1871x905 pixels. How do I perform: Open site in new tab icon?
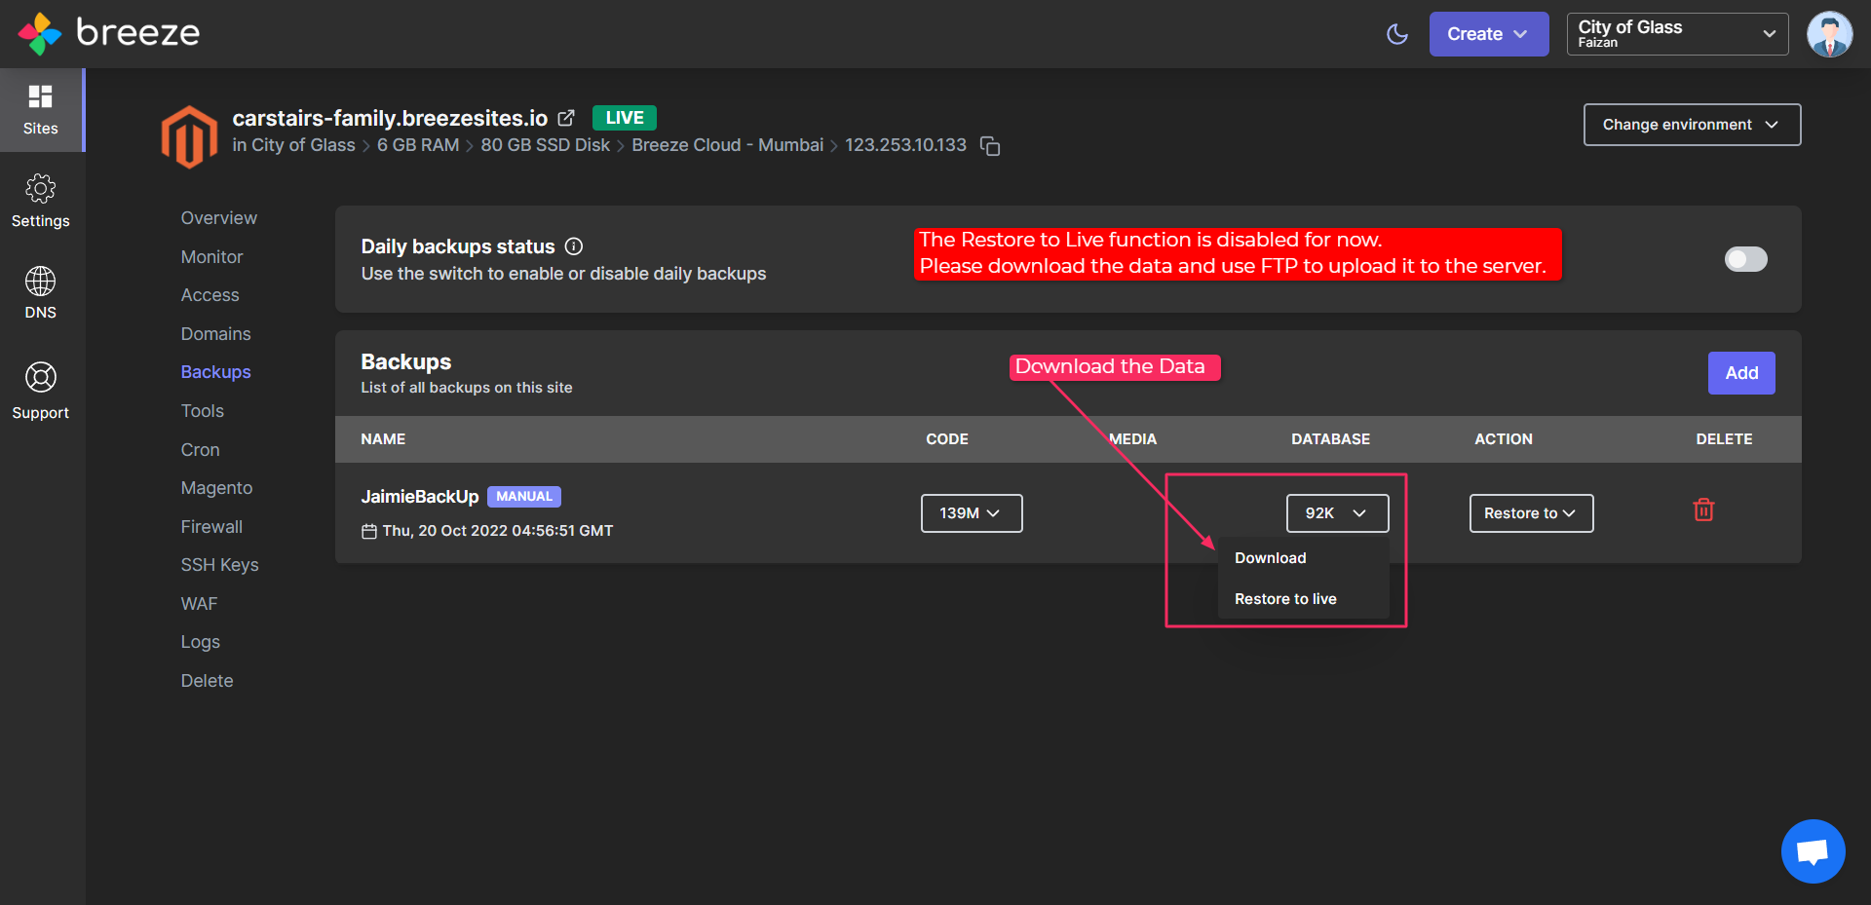566,118
